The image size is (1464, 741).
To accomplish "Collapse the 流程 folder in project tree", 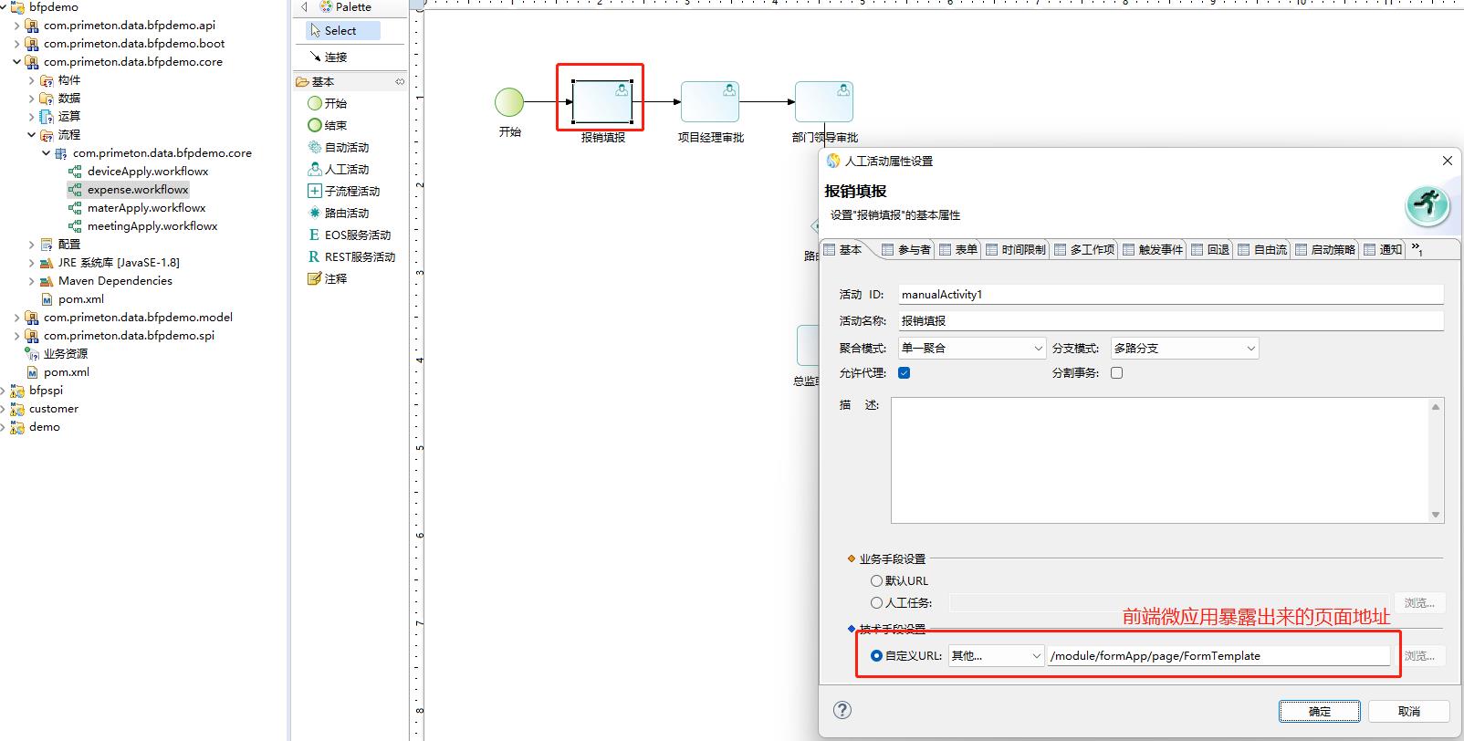I will [31, 134].
